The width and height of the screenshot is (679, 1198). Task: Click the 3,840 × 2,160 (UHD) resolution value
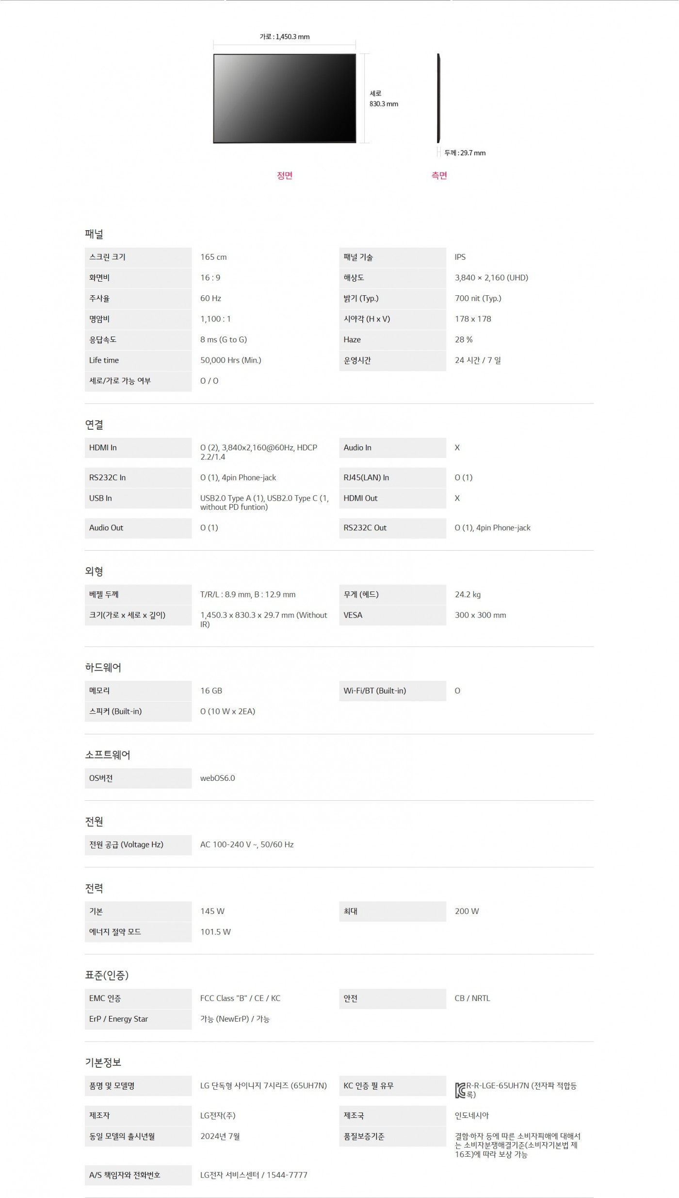tap(491, 278)
